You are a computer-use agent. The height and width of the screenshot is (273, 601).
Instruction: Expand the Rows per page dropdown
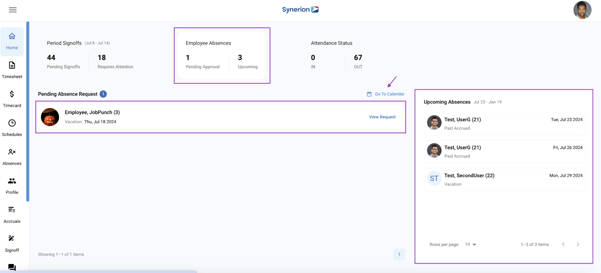tap(470, 244)
